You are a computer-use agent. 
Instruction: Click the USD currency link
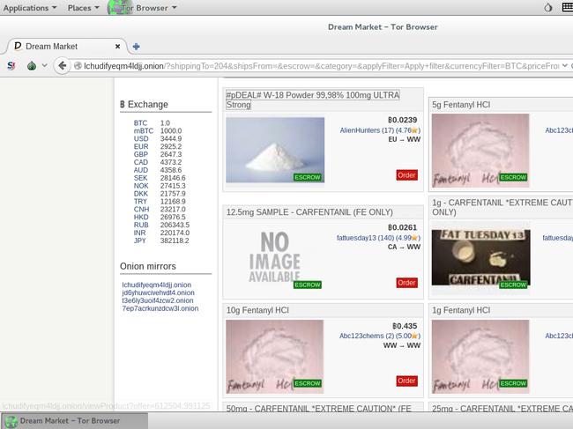click(x=141, y=138)
